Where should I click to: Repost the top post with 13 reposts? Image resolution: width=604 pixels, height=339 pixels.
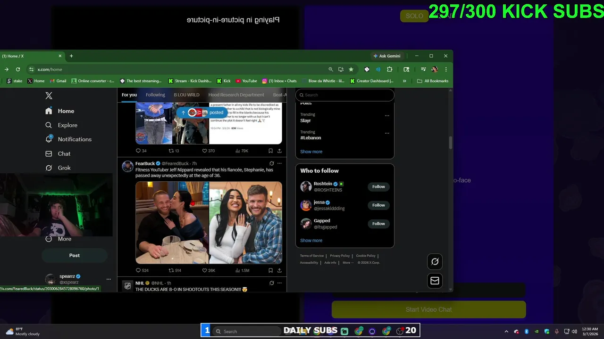174,151
